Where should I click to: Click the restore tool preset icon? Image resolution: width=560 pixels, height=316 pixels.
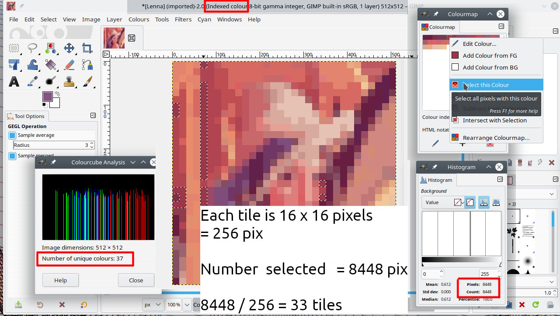click(x=40, y=305)
